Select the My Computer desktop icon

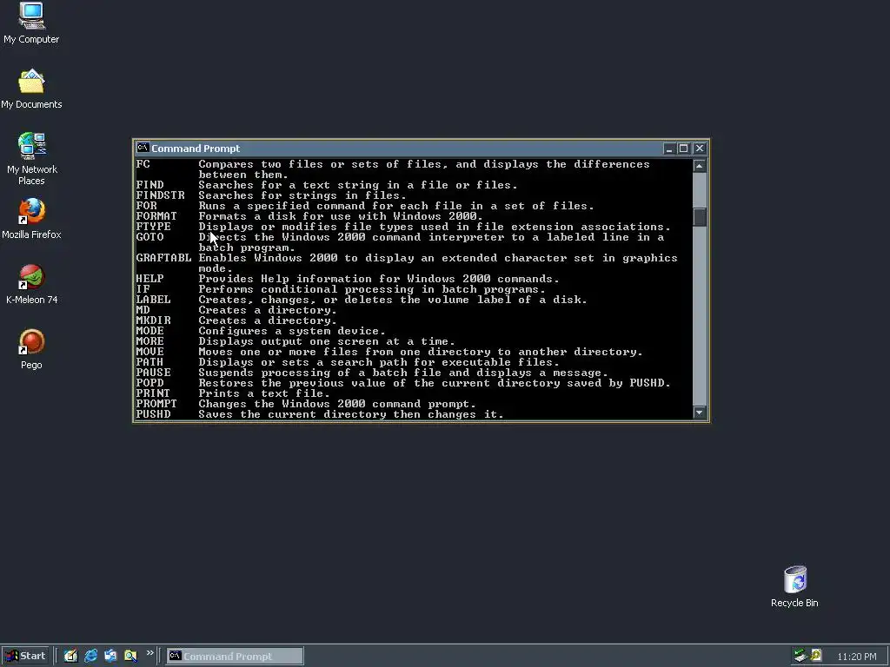pos(31,23)
